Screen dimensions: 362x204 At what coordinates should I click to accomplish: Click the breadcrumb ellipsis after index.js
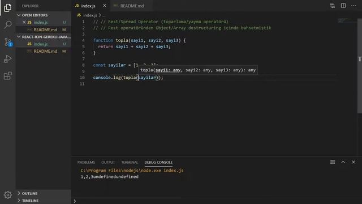[104, 15]
